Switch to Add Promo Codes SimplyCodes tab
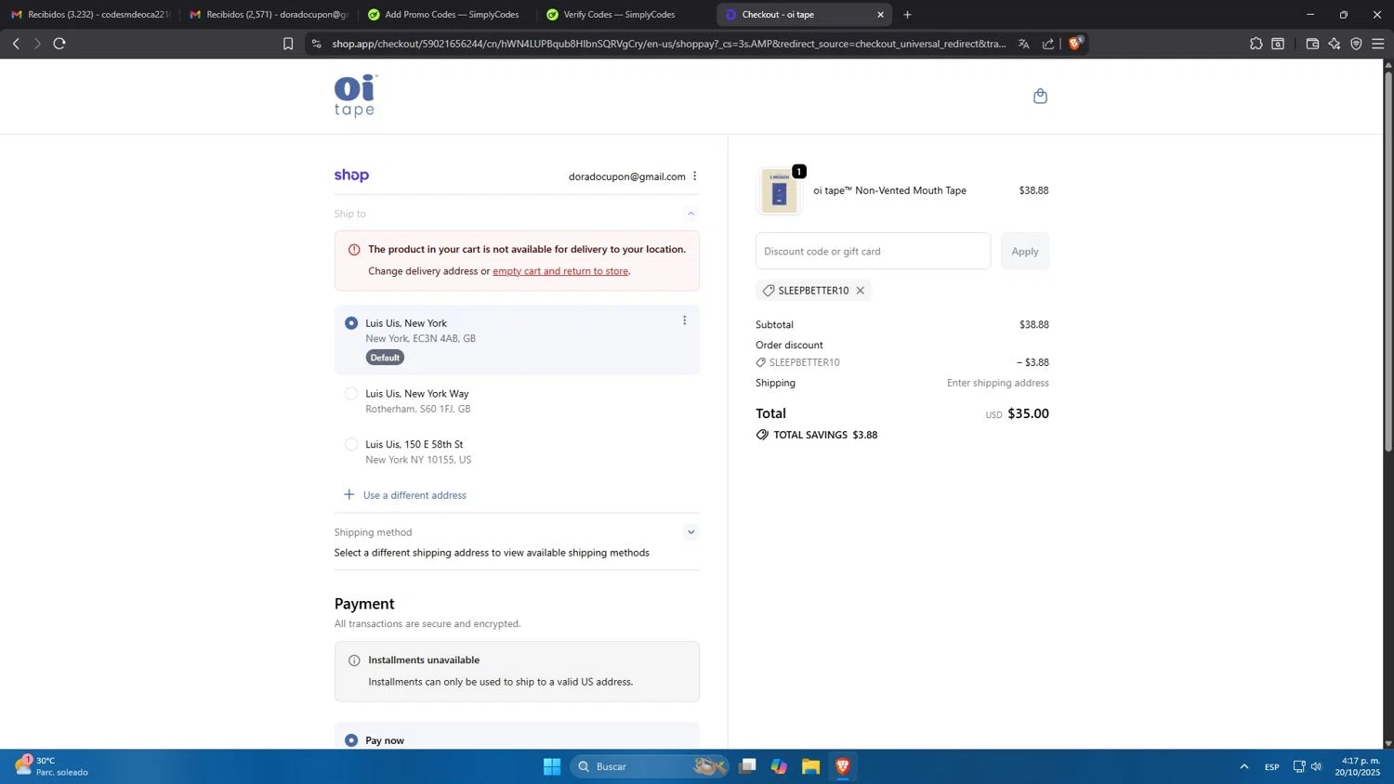 443,15
